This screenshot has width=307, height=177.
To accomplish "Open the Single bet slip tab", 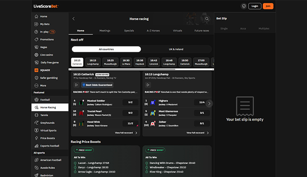I will click(x=224, y=28).
